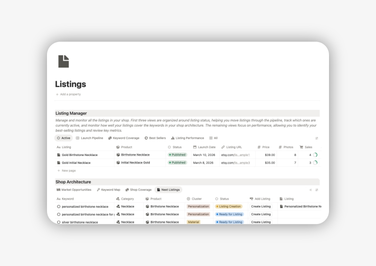Screen dimensions: 376x266
Task: Click circle icon beside silver birthstone necklace
Action: pyautogui.click(x=59, y=222)
